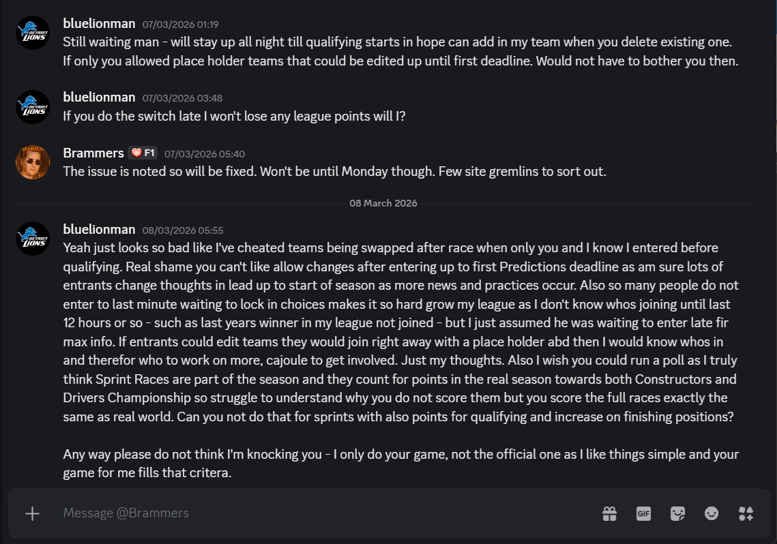Open the GIF picker
Viewport: 777px width, 544px height.
point(643,513)
